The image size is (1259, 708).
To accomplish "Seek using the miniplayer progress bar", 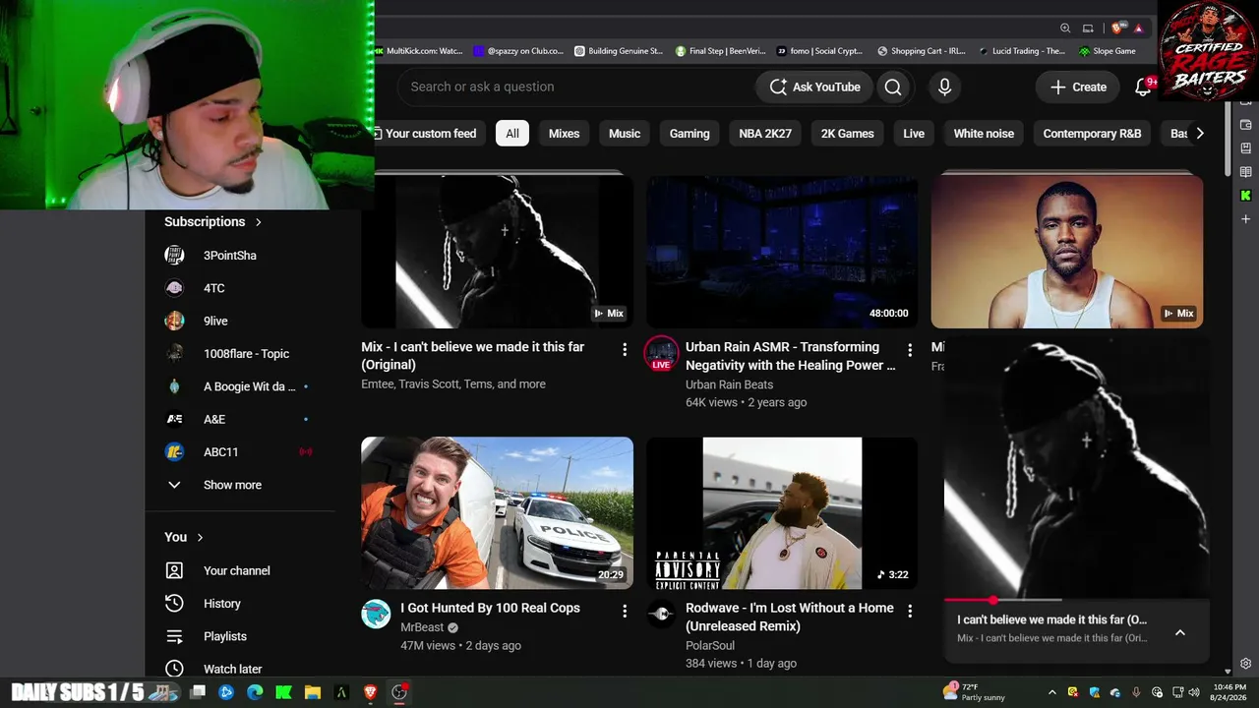I will (1077, 599).
